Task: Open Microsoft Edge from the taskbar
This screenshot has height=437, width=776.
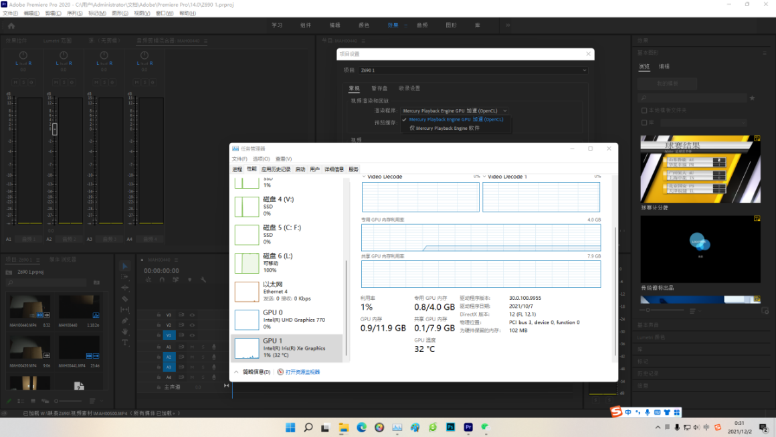Action: click(362, 427)
